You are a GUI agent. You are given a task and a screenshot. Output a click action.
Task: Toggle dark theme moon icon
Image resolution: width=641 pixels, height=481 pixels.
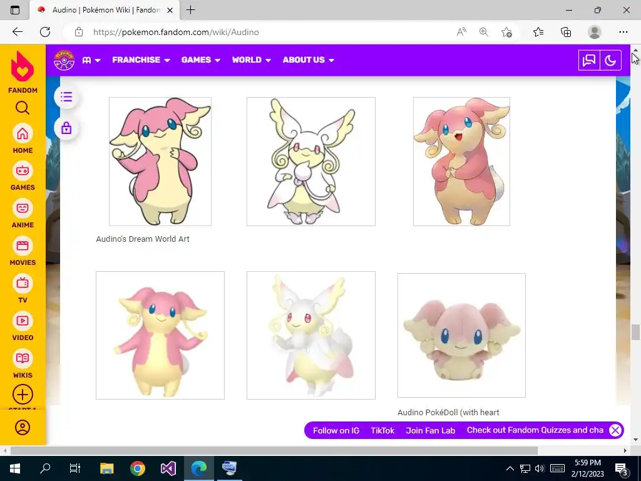[x=610, y=61]
